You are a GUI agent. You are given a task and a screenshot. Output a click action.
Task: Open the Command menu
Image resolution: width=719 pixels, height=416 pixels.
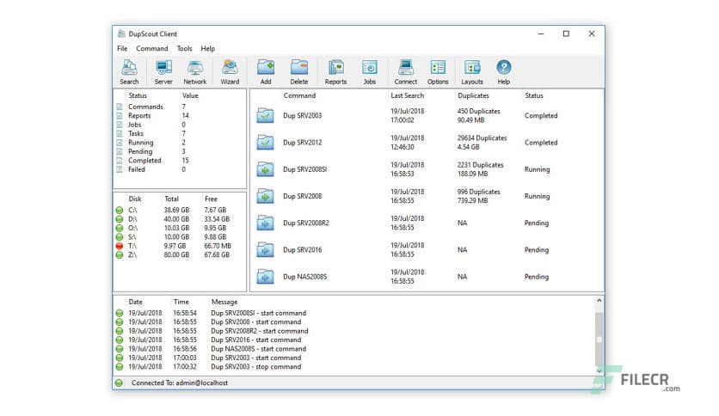(152, 49)
